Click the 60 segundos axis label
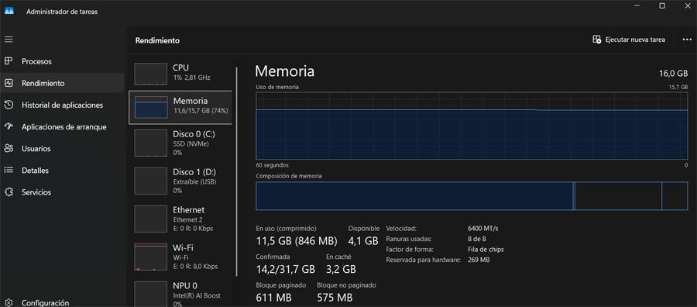Screen dimensions: 697x307 click(272, 164)
